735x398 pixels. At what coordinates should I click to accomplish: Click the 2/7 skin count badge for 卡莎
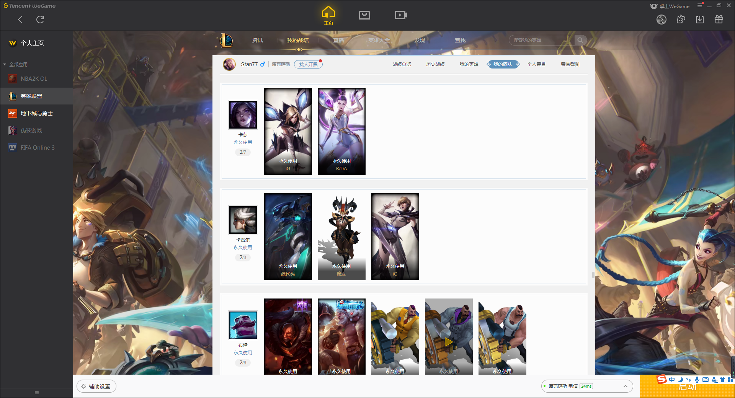(x=243, y=152)
